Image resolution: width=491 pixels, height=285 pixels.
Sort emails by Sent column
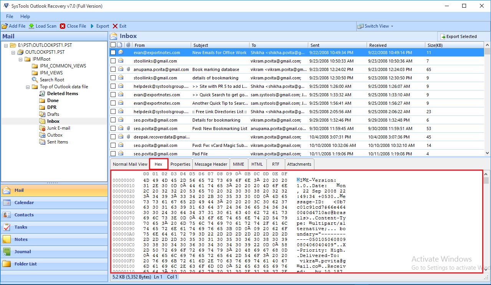click(x=337, y=45)
